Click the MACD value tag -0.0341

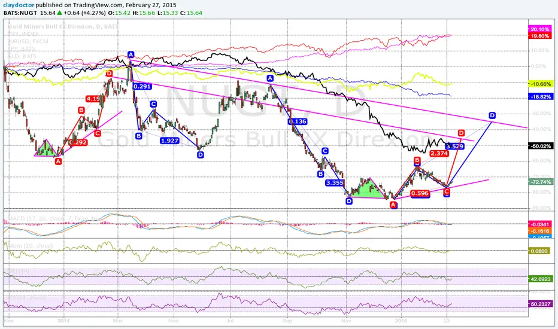point(541,224)
